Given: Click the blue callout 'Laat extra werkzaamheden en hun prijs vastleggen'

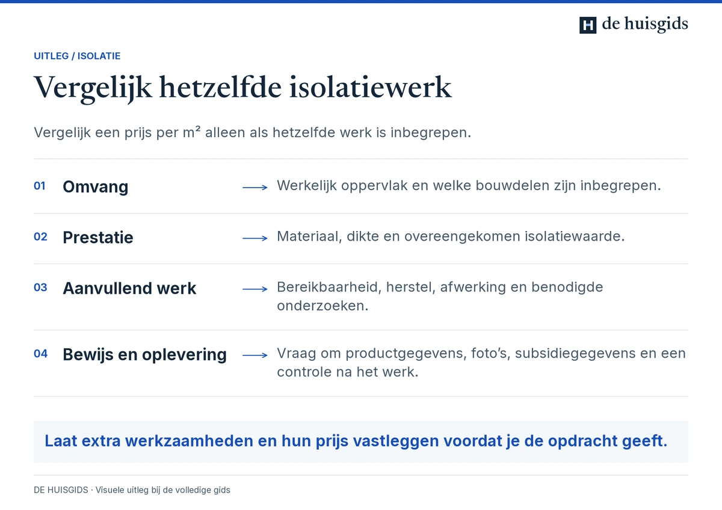Looking at the screenshot, I should [361, 441].
